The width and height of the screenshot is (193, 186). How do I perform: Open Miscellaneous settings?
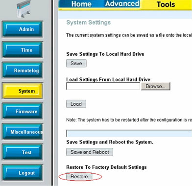coord(22,132)
